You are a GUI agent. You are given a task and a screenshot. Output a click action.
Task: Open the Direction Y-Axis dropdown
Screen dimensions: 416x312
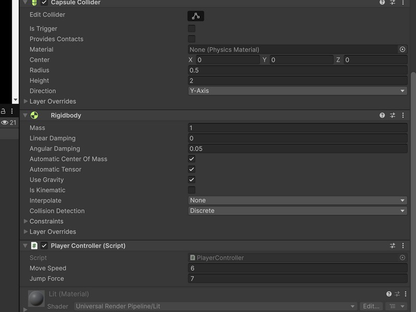(x=297, y=90)
